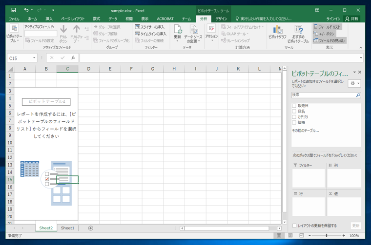Add a new sheet with plus icon
Image resolution: width=371 pixels, height=245 pixels.
pyautogui.click(x=90, y=228)
